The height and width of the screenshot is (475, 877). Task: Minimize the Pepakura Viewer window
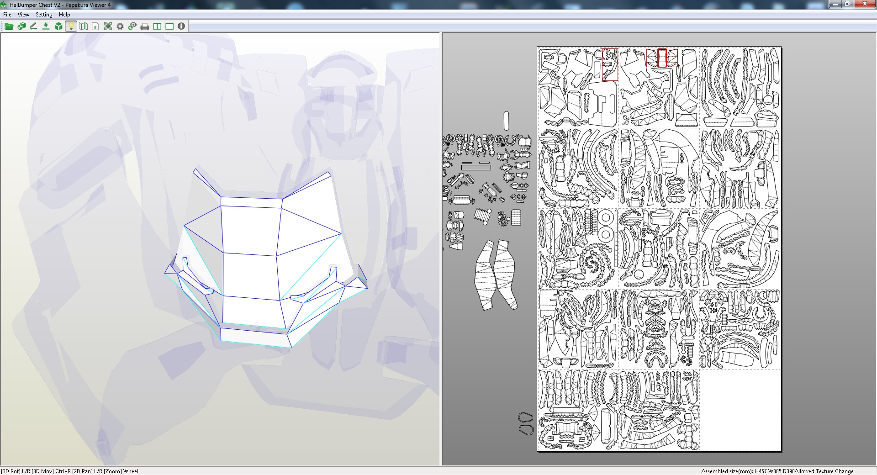tap(835, 4)
